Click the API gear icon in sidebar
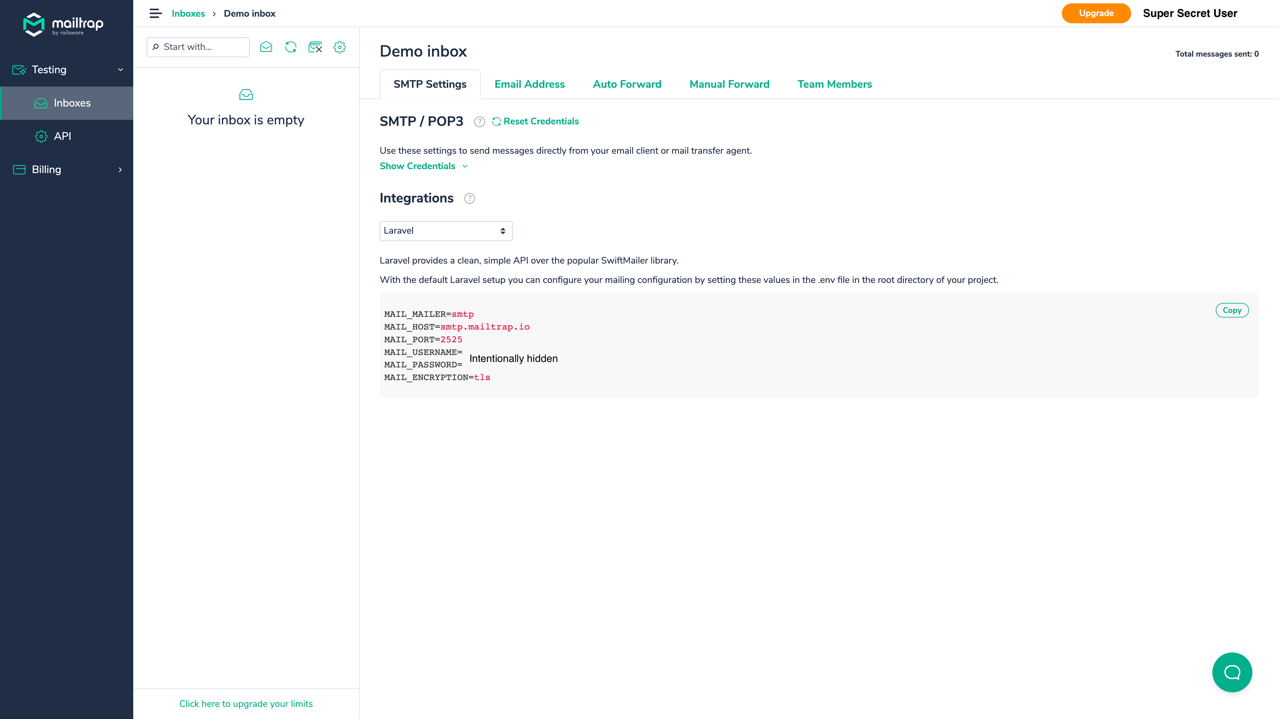 [41, 136]
